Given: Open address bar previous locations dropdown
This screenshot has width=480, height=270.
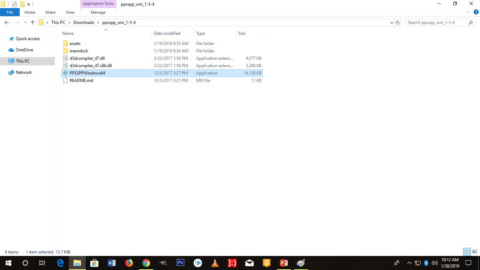Looking at the screenshot, I should click(x=392, y=22).
